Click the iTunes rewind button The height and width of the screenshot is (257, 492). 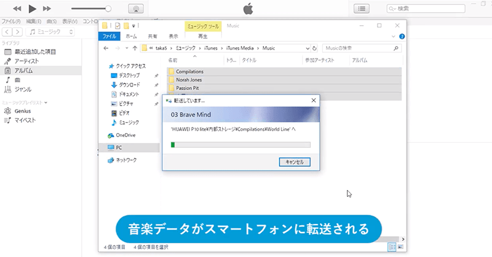coord(17,9)
